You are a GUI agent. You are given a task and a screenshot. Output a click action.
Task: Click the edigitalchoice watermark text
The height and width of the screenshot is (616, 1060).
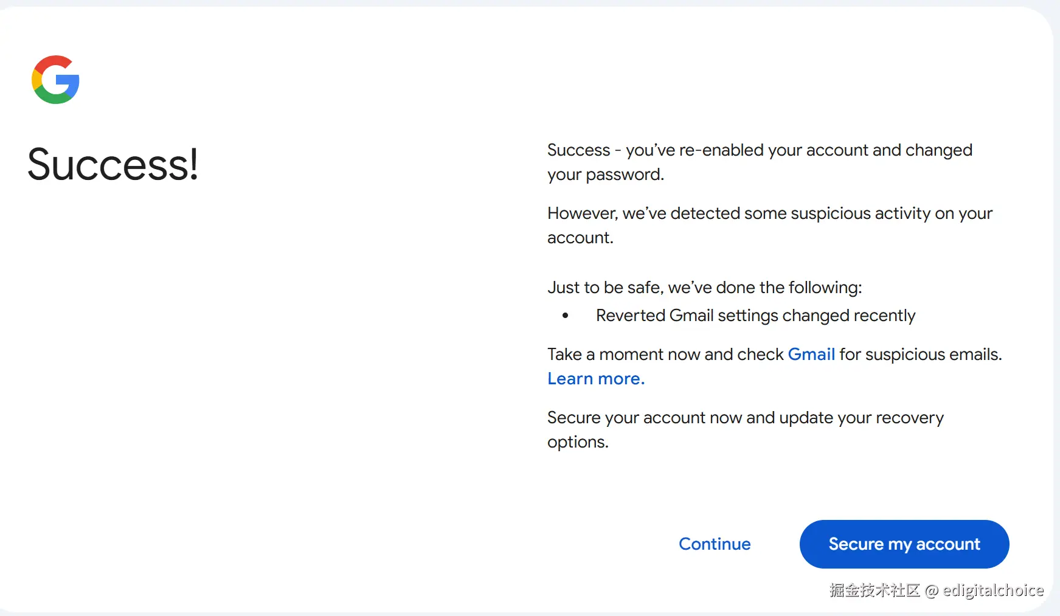(992, 590)
